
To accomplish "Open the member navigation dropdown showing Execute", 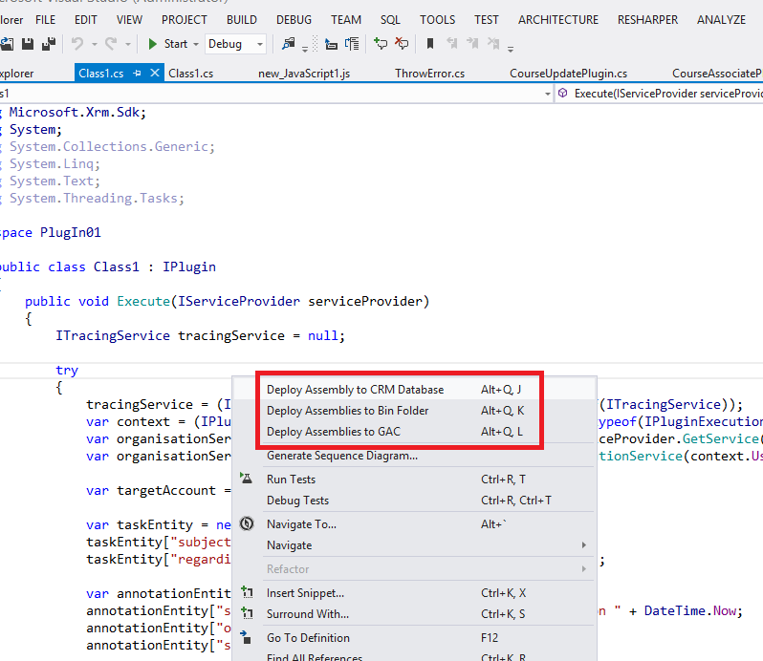I will 660,94.
